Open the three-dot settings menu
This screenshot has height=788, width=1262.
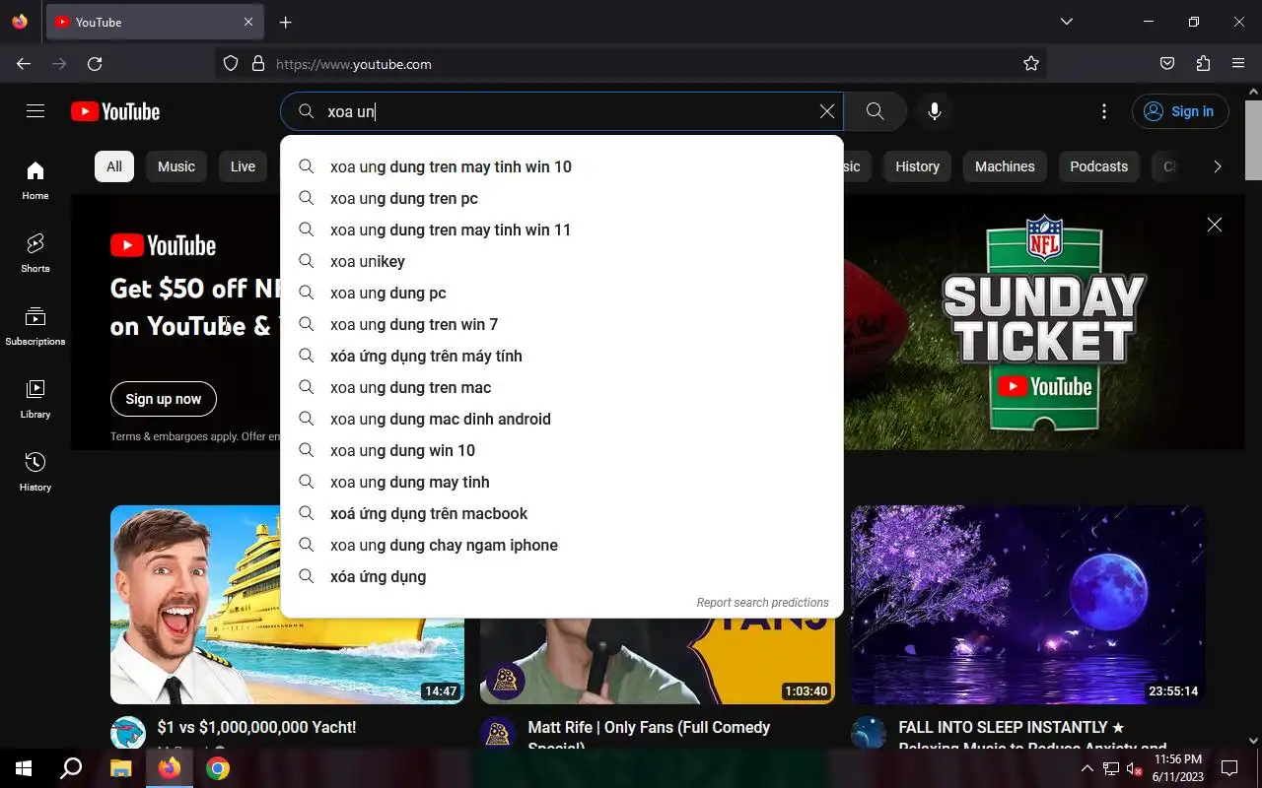click(1104, 111)
